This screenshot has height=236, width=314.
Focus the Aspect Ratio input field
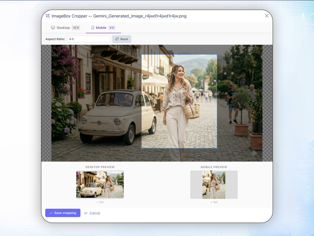[88, 39]
